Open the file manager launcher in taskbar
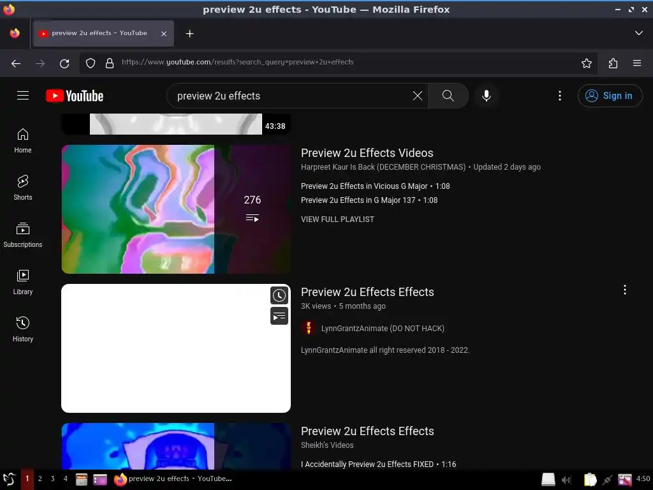Screen dimensions: 653x490 pos(82,480)
